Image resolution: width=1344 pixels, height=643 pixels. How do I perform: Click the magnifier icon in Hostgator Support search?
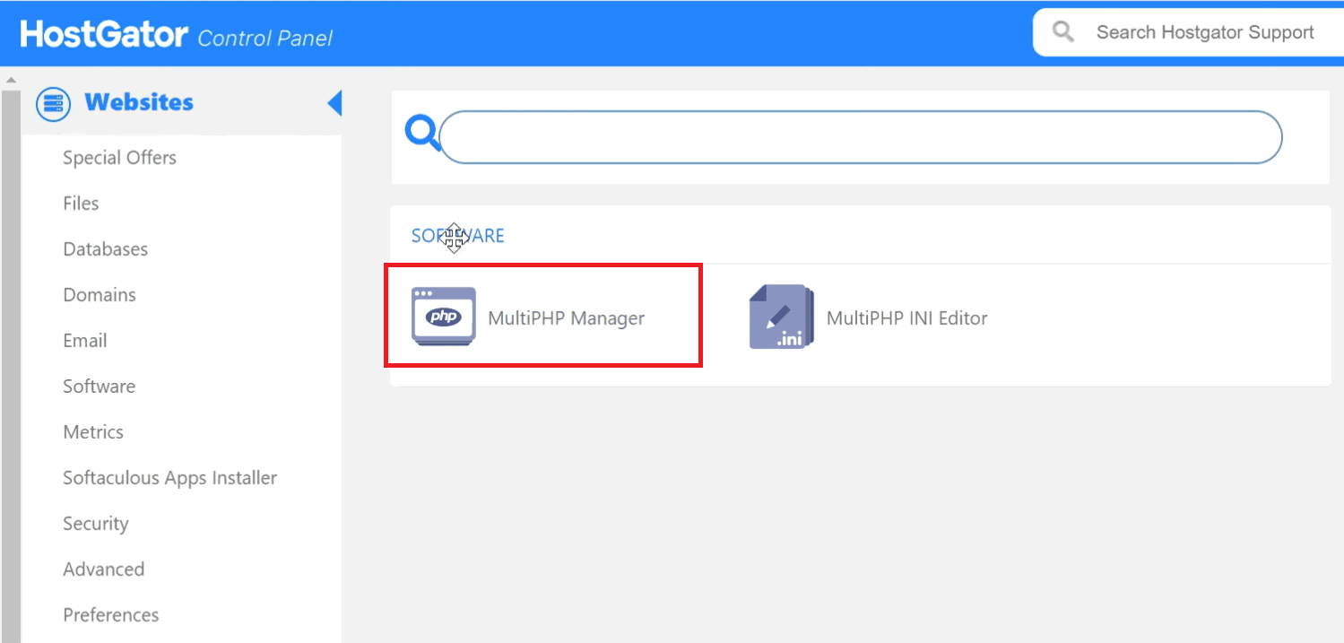coord(1063,32)
